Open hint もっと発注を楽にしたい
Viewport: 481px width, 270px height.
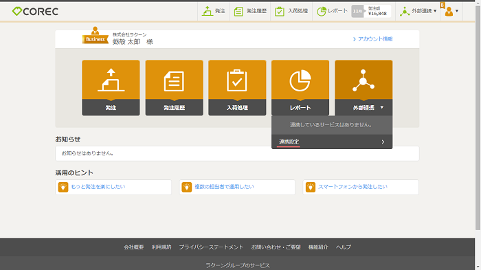[98, 187]
